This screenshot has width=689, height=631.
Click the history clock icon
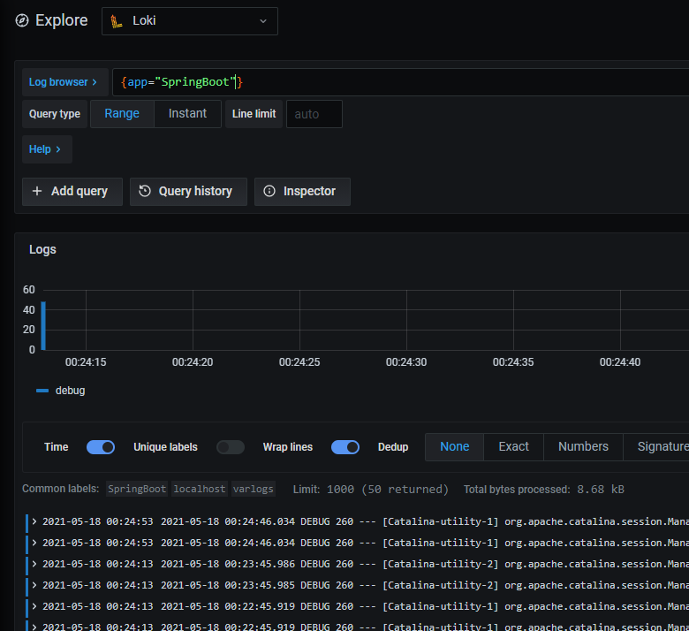[x=145, y=191]
